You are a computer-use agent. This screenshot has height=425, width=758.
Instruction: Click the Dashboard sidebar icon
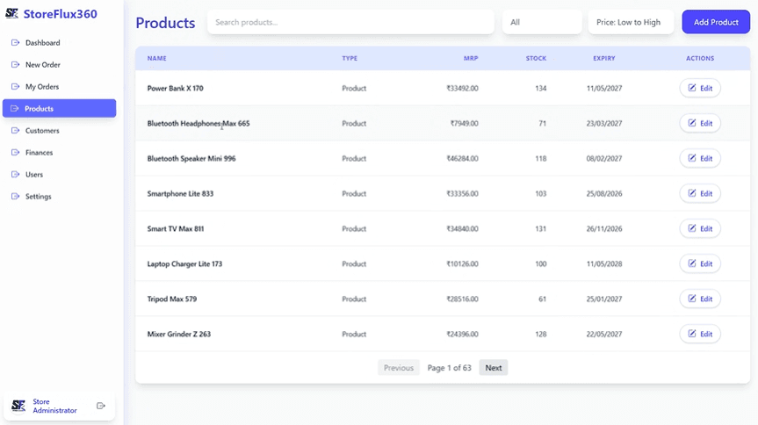click(15, 42)
